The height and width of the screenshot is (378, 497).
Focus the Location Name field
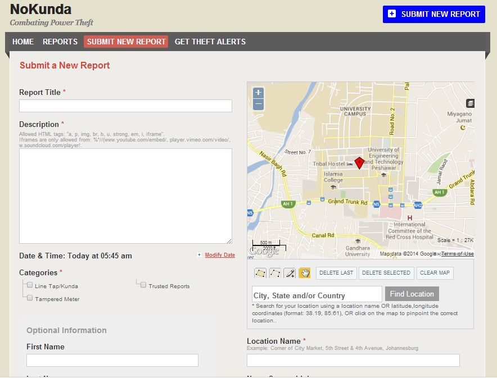point(353,360)
